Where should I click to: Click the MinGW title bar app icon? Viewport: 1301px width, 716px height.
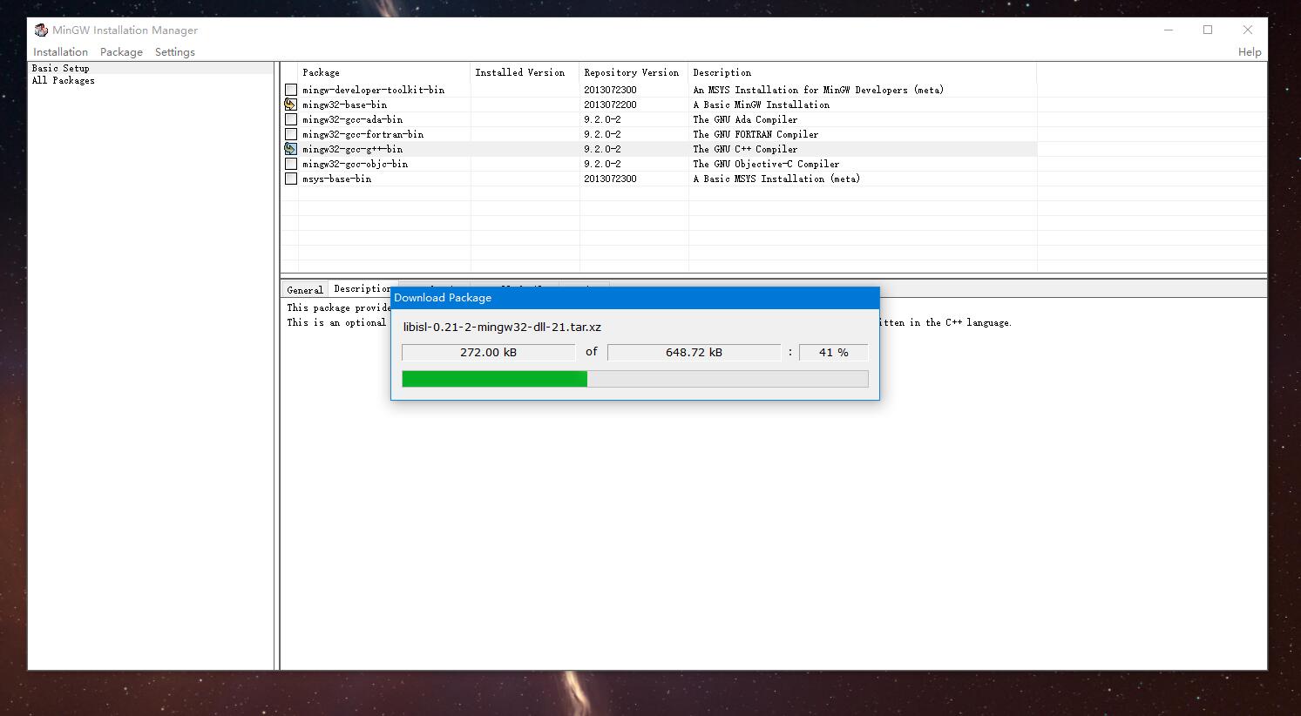41,30
